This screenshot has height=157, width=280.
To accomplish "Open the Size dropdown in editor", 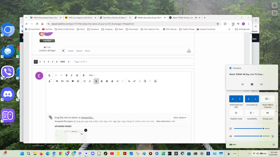I will [92, 75].
